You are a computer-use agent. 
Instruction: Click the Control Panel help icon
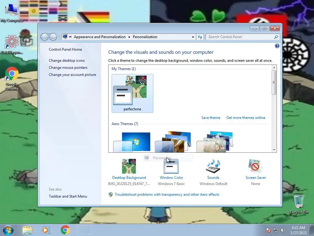(277, 46)
